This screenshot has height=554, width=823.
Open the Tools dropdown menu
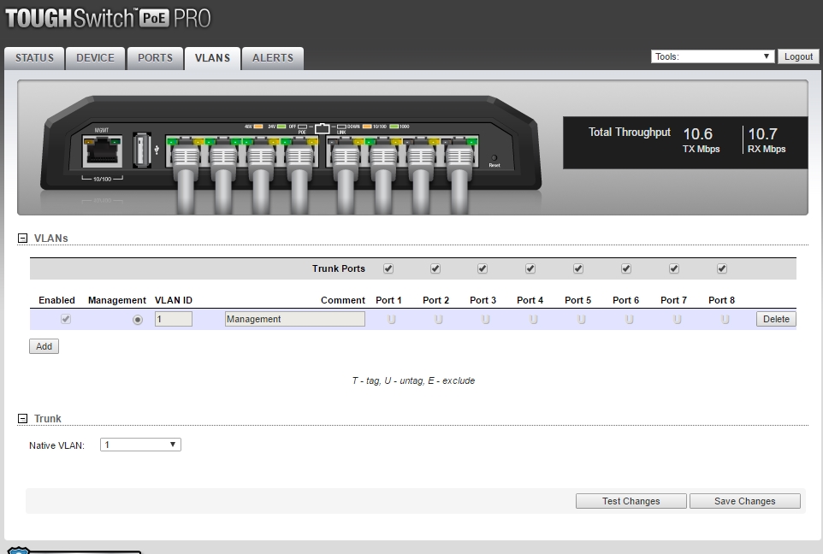pyautogui.click(x=713, y=56)
